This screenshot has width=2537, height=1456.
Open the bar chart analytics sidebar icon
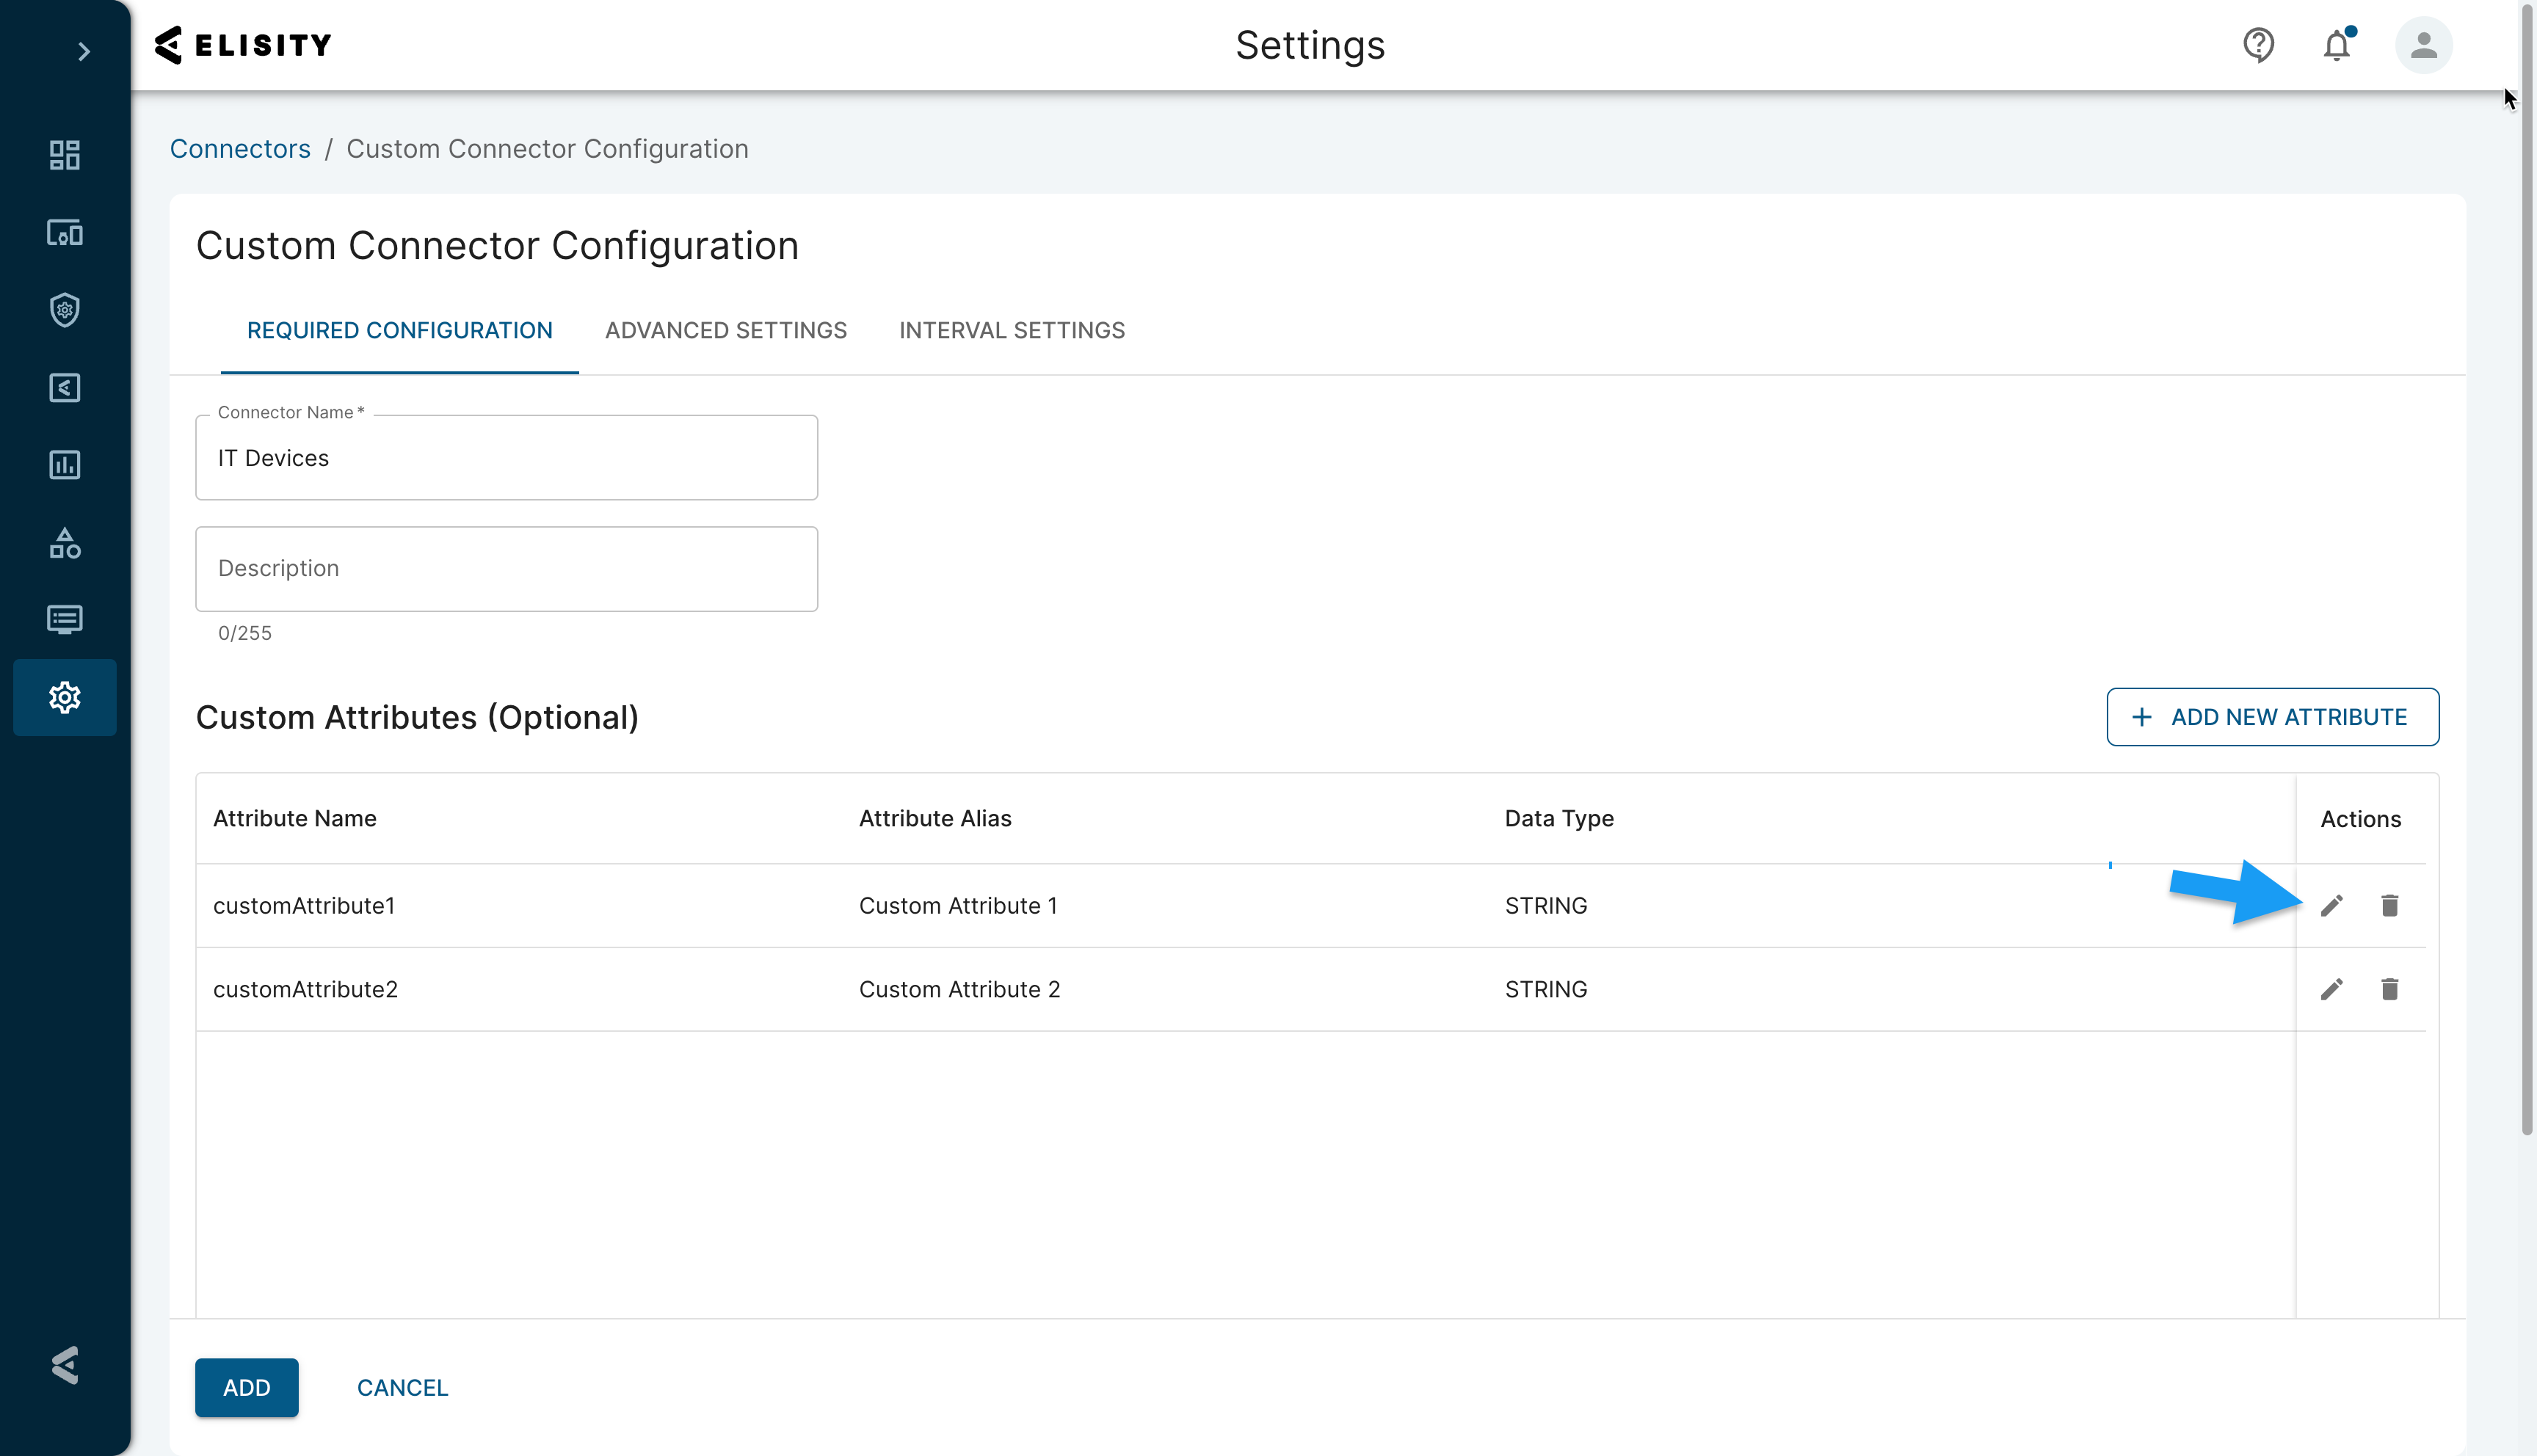(65, 465)
